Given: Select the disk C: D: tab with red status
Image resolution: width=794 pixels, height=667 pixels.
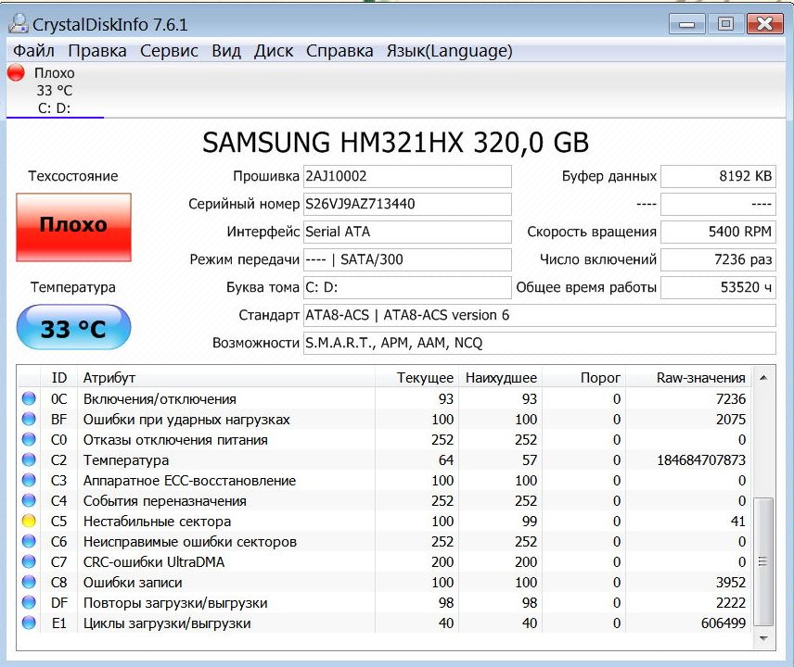Looking at the screenshot, I should pyautogui.click(x=55, y=91).
